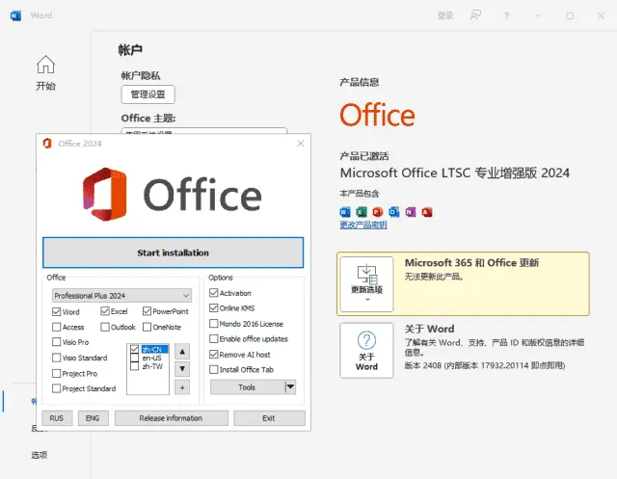Click 登录 sign-in in title bar

pos(445,15)
